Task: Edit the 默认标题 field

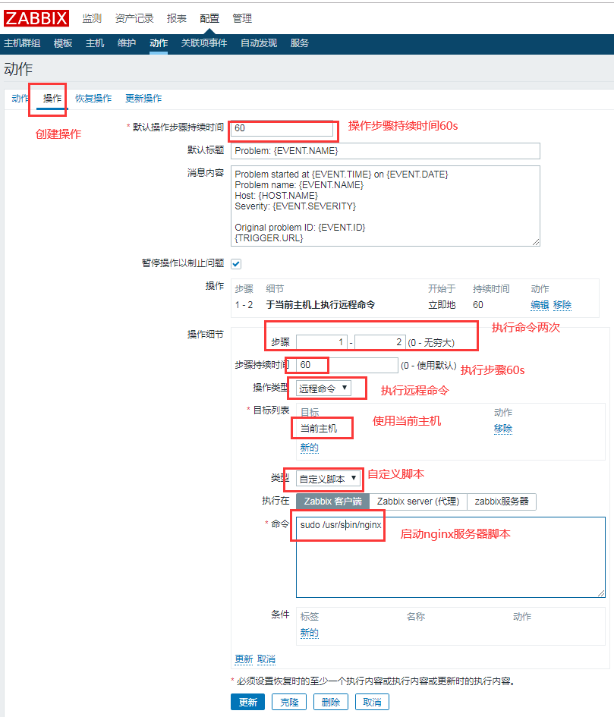Action: 386,151
